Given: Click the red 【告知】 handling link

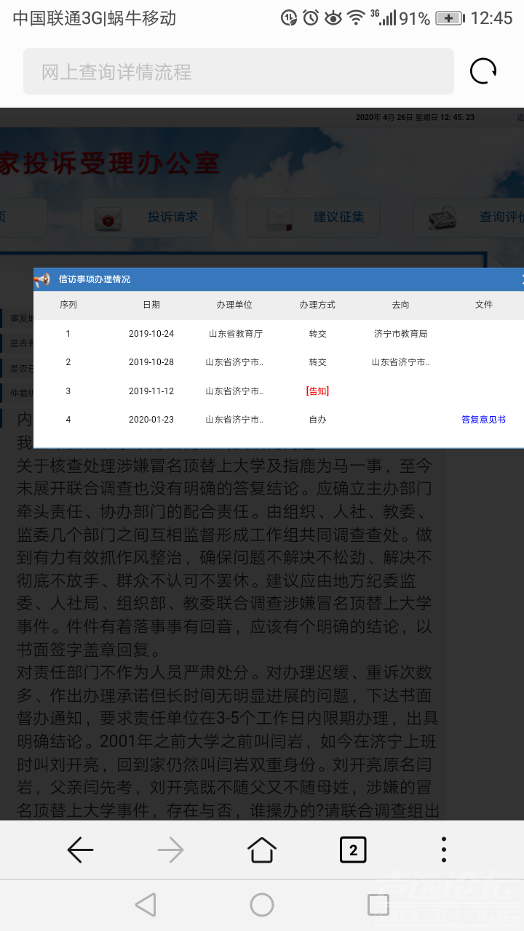Looking at the screenshot, I should pos(317,391).
